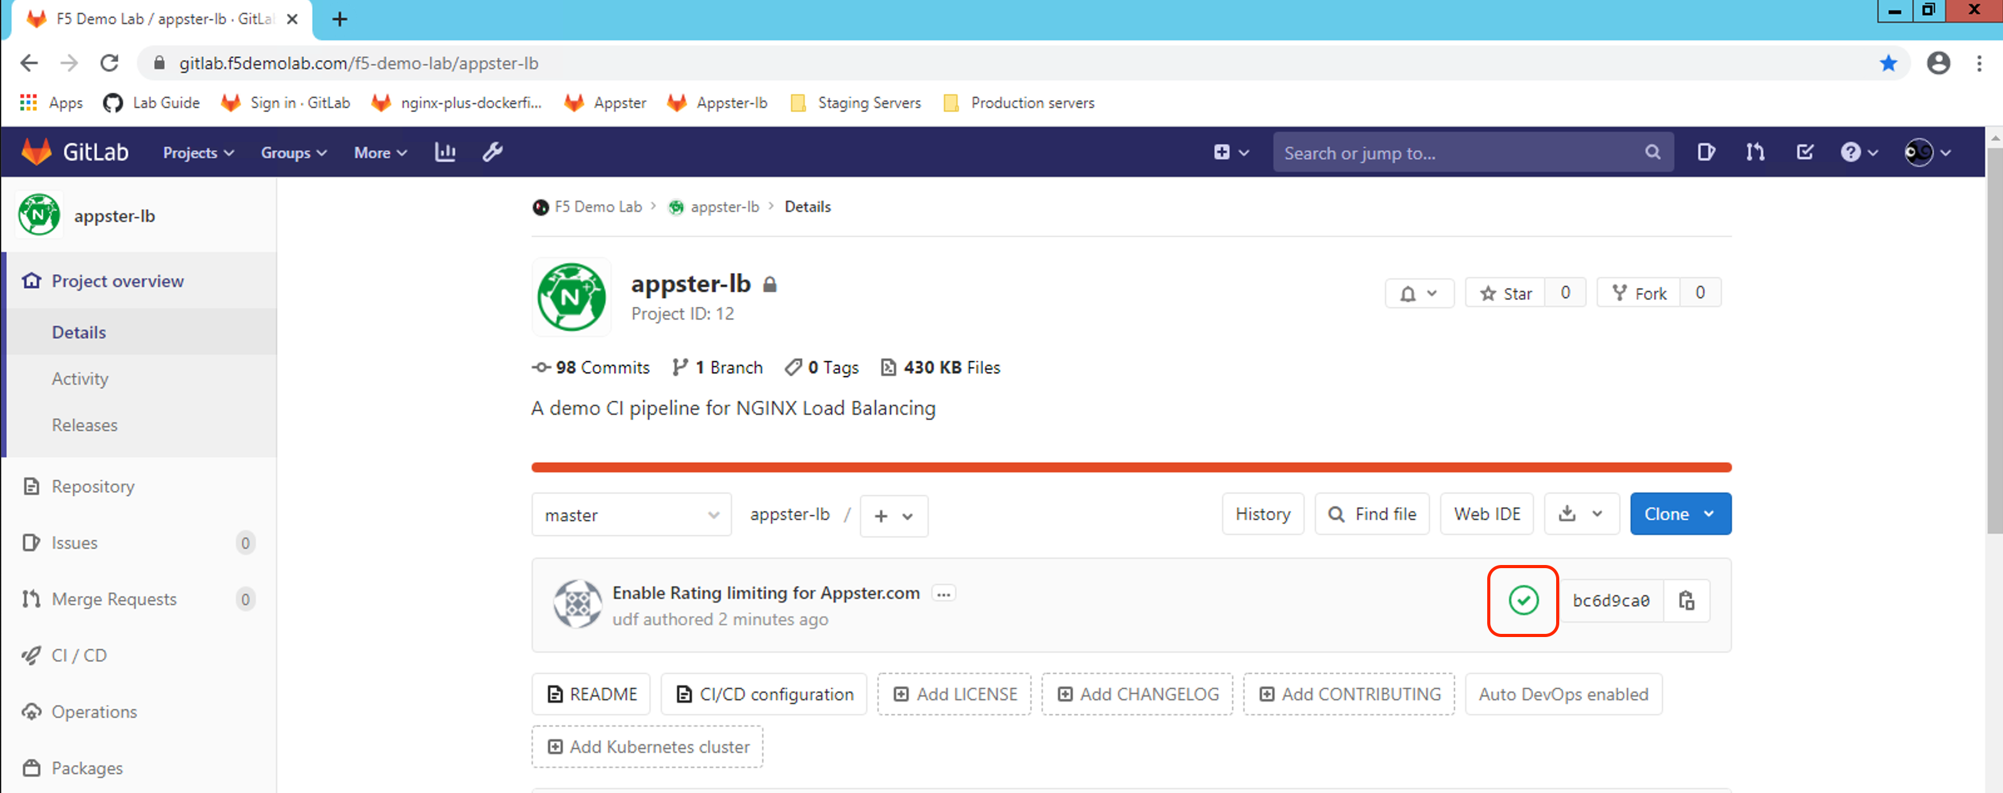Open a new browser tab

click(x=339, y=19)
